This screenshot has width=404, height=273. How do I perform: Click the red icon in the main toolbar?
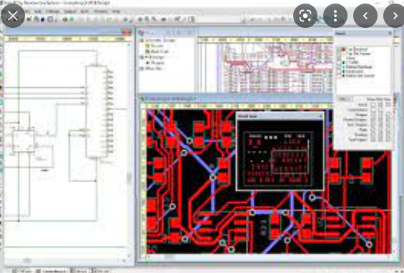(x=164, y=19)
